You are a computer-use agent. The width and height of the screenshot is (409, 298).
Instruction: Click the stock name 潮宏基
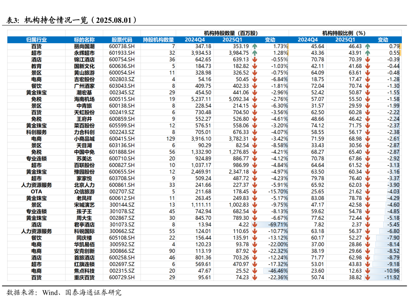[84, 92]
